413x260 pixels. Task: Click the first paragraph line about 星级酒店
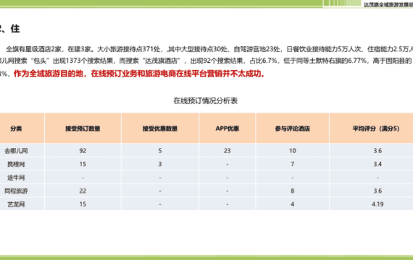pos(209,49)
